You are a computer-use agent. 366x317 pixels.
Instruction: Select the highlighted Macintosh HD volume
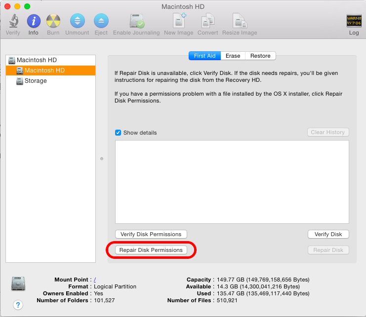pyautogui.click(x=51, y=70)
